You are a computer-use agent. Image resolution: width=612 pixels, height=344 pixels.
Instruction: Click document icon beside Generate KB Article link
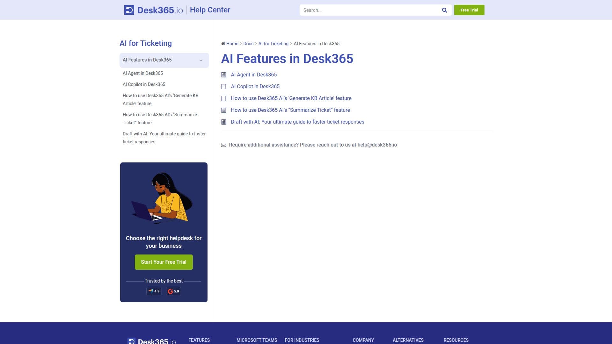[x=223, y=98]
